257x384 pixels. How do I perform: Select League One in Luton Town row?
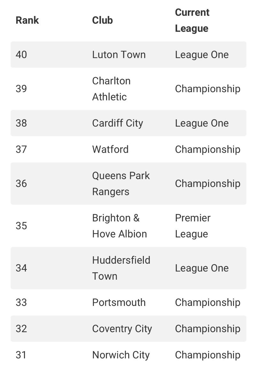point(202,55)
